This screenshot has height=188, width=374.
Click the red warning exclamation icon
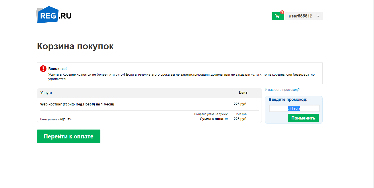43,69
